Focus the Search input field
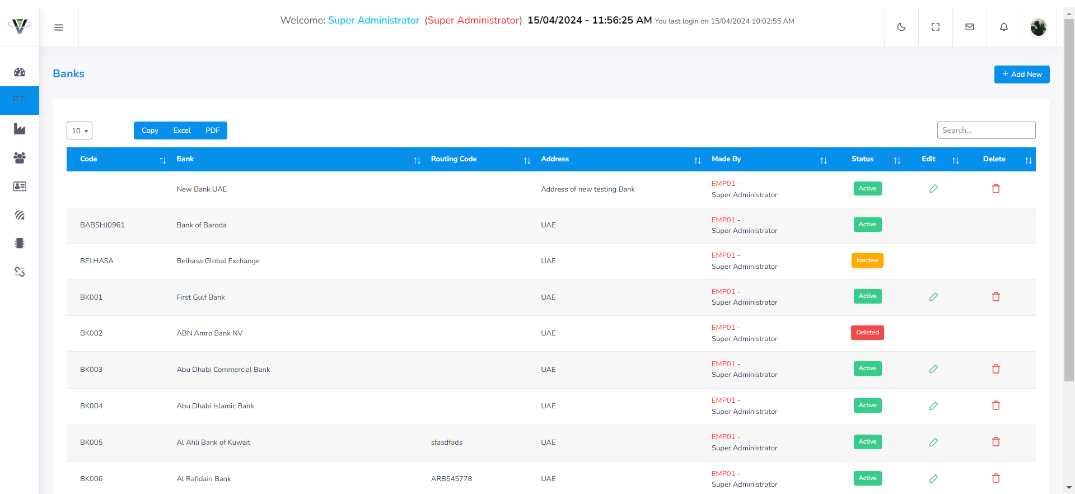Viewport: 1075px width, 494px height. (x=986, y=130)
